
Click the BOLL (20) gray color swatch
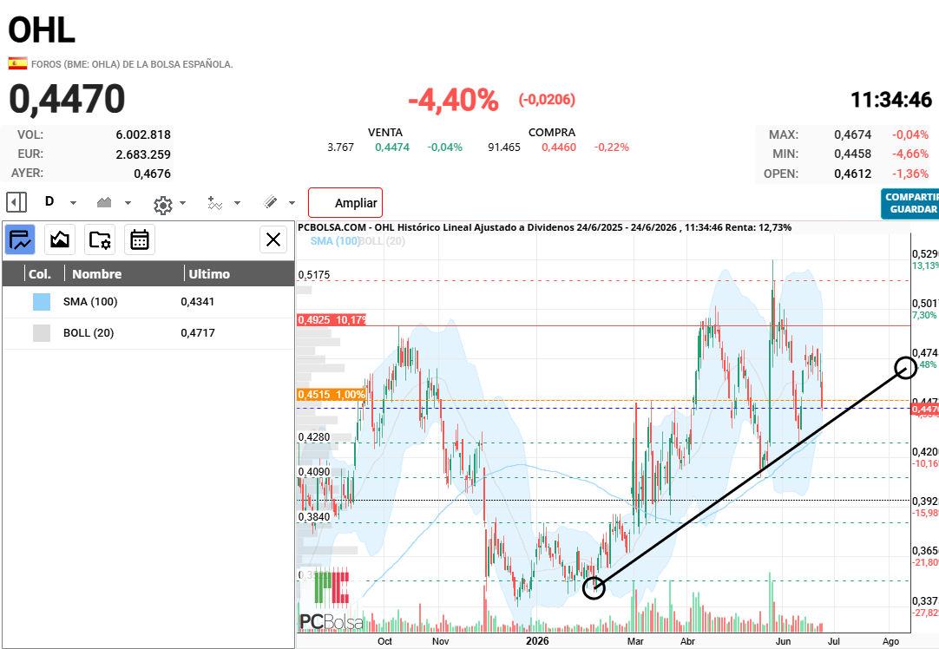pyautogui.click(x=42, y=333)
